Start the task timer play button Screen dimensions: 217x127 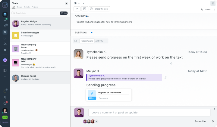tap(77, 9)
